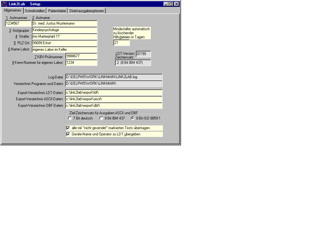Click the KBV-Prüfnummer field
The image size is (319, 239).
pyautogui.click(x=81, y=56)
